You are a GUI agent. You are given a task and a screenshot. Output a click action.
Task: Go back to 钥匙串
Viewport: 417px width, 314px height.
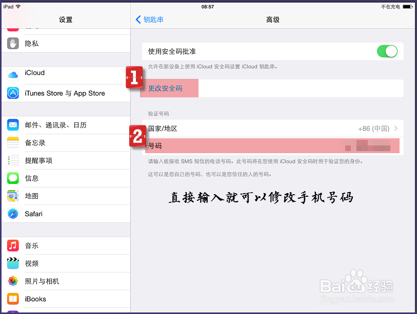click(149, 19)
